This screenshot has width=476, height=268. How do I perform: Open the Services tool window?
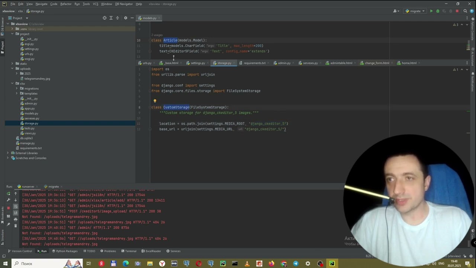click(173, 251)
